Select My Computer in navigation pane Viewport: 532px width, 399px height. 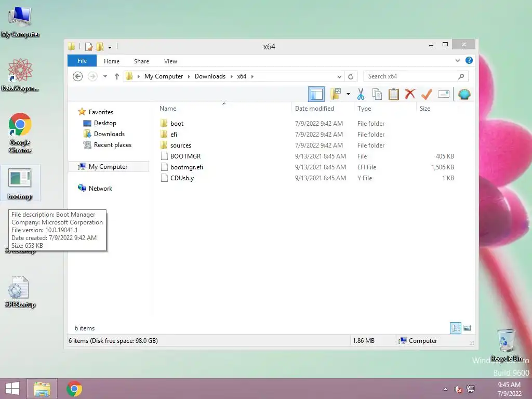[109, 167]
